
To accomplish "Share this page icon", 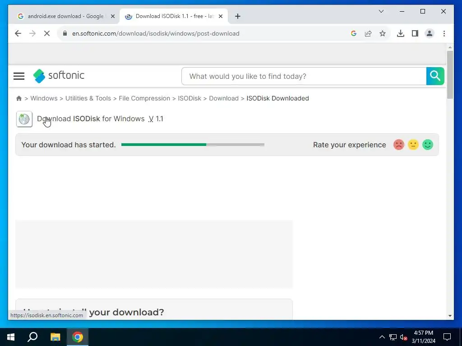I will tap(368, 33).
